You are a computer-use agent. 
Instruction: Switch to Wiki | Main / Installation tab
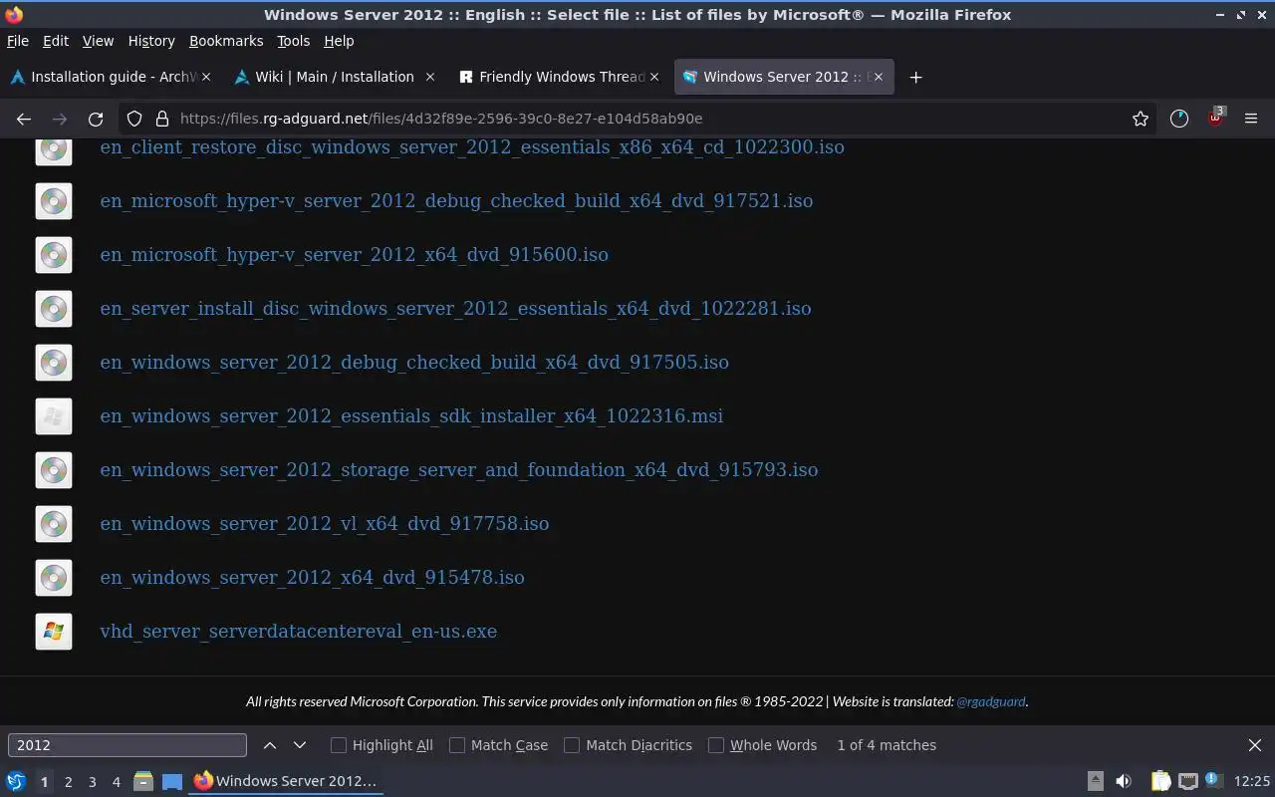tap(334, 77)
